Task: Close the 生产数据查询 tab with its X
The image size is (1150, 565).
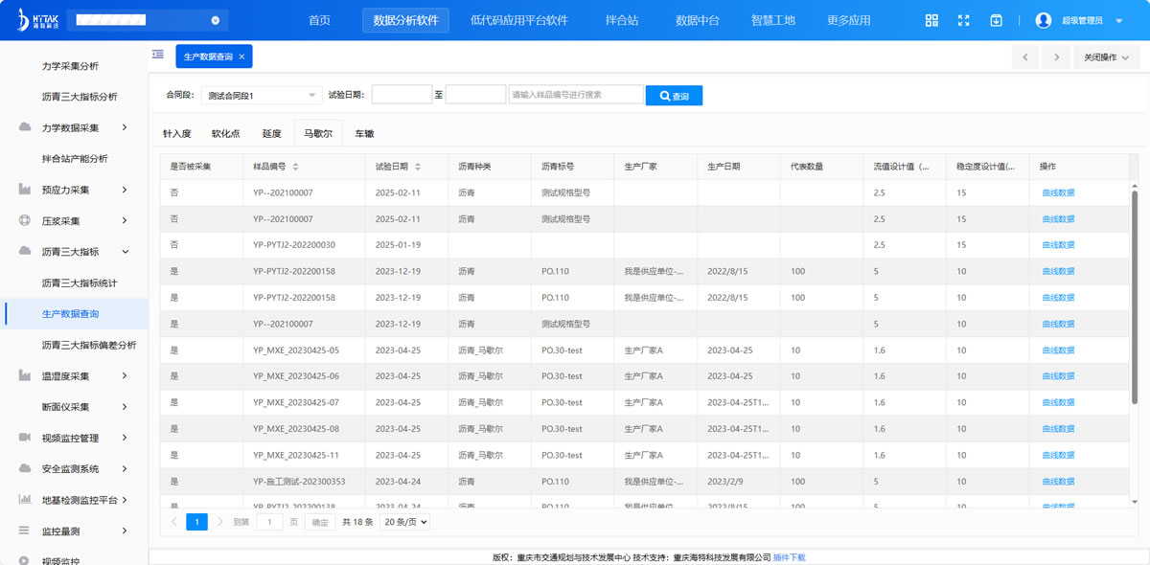Action: 242,57
